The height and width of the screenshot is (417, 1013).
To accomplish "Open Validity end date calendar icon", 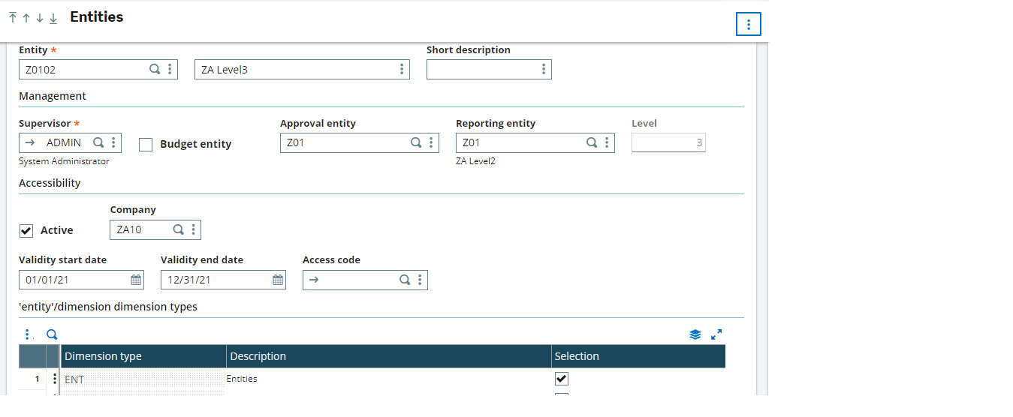I will (278, 280).
